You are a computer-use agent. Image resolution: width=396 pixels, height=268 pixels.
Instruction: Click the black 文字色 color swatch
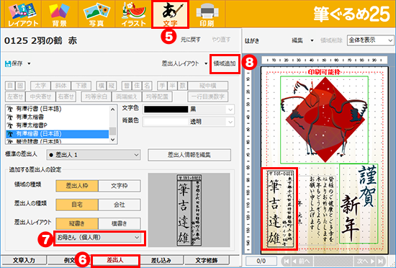click(x=166, y=110)
